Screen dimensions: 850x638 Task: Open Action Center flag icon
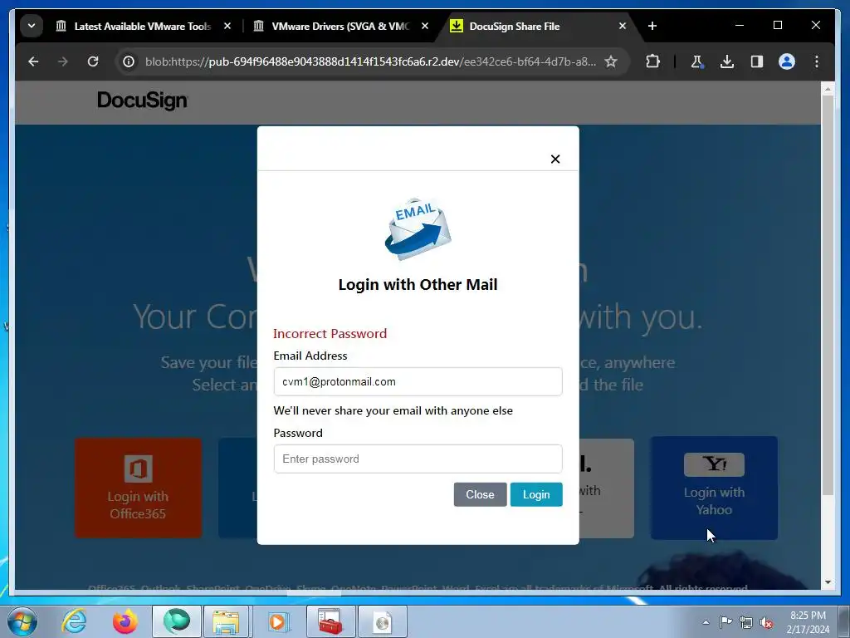point(725,622)
